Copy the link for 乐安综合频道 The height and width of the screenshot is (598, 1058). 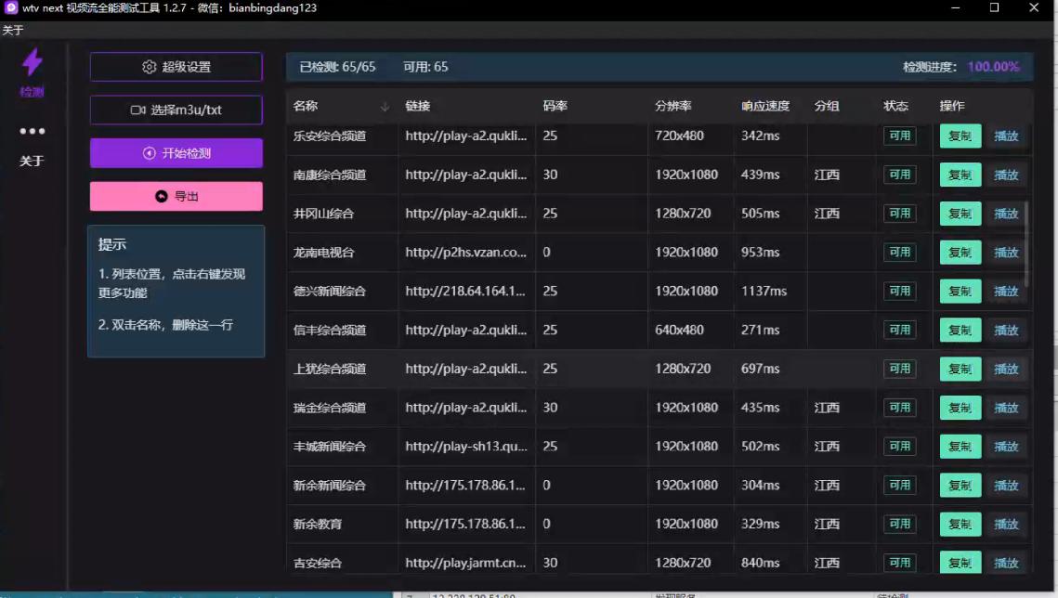pos(960,136)
